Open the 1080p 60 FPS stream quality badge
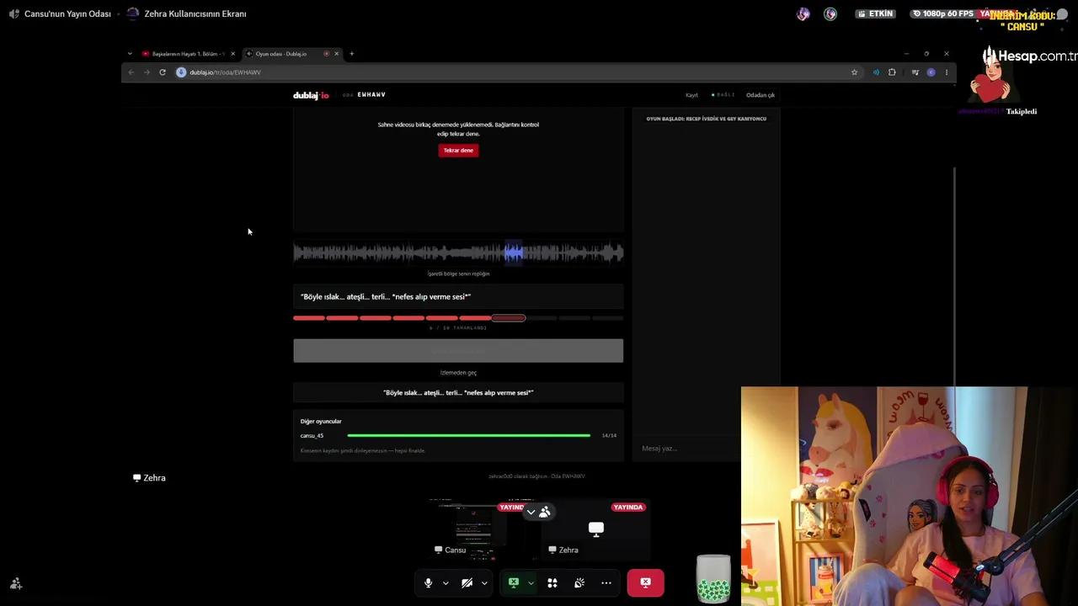Screen dimensions: 1078x606 click(942, 13)
